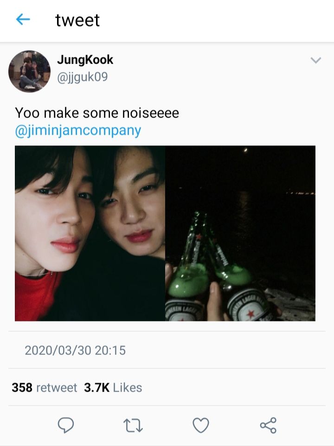Click the 'tweet' header title
334x446 pixels.
tap(77, 20)
